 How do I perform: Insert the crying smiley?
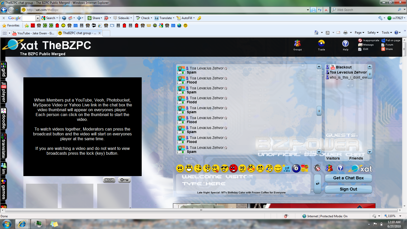(269, 168)
